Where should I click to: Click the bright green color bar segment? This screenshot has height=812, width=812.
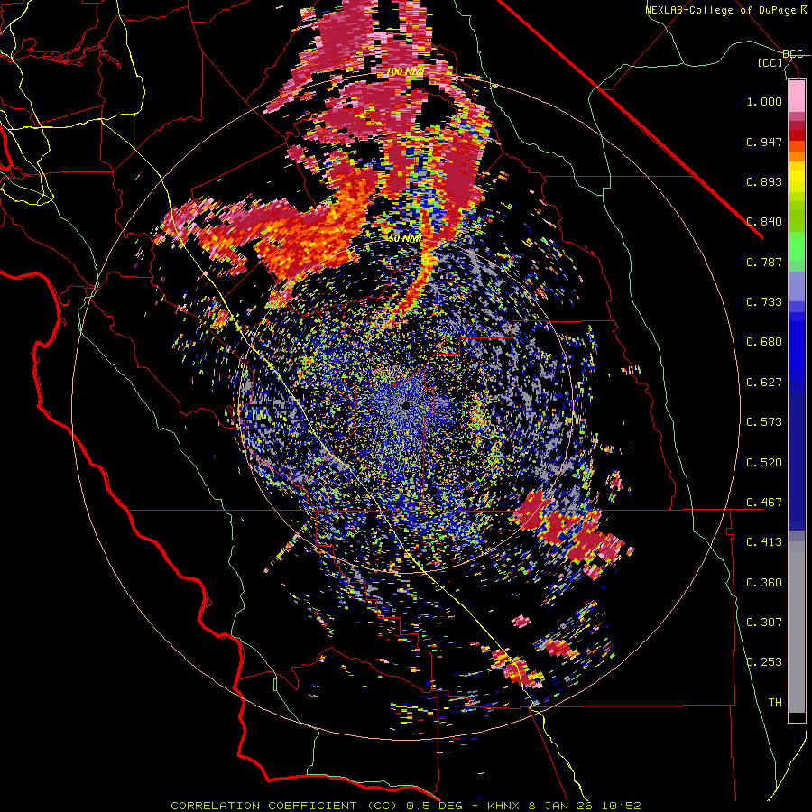[797, 246]
